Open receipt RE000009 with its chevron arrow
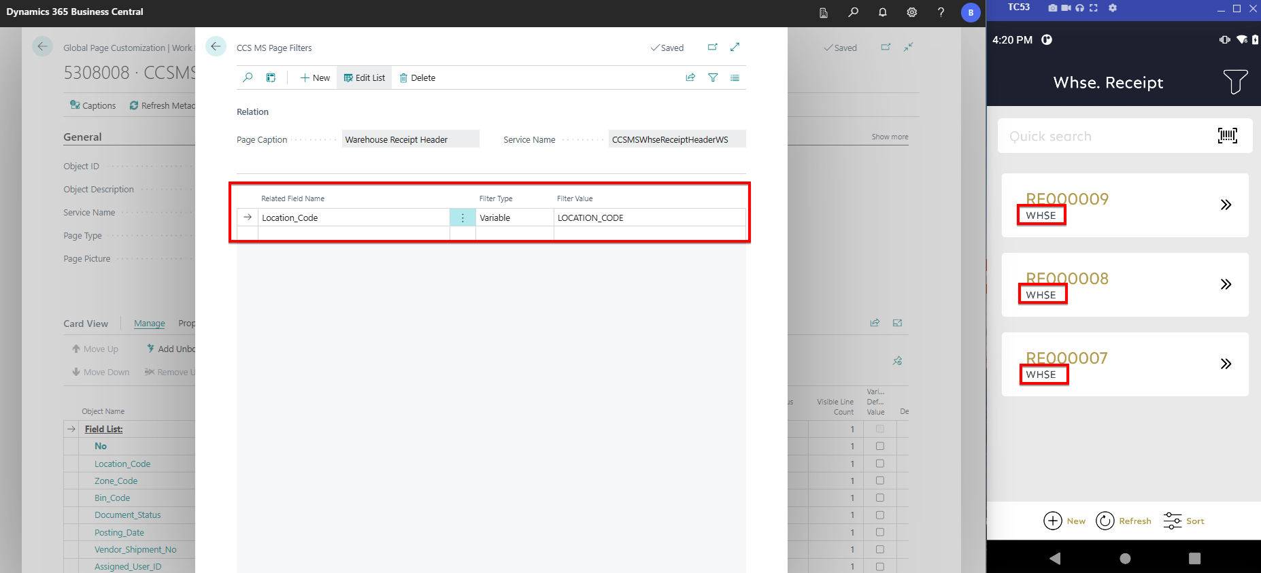 point(1225,205)
